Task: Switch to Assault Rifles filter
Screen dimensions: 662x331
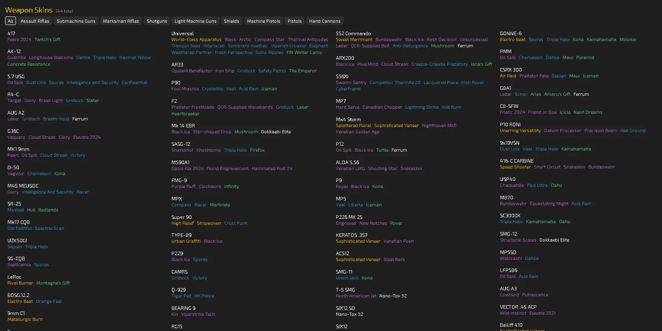Action: pyautogui.click(x=35, y=21)
